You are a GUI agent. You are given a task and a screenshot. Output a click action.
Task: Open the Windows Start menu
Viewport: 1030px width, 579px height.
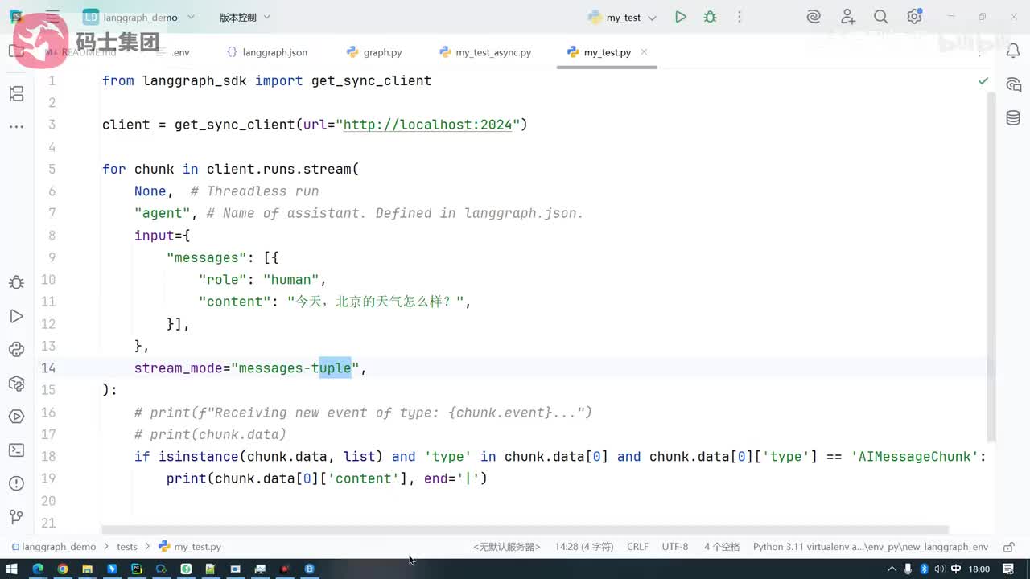[12, 569]
